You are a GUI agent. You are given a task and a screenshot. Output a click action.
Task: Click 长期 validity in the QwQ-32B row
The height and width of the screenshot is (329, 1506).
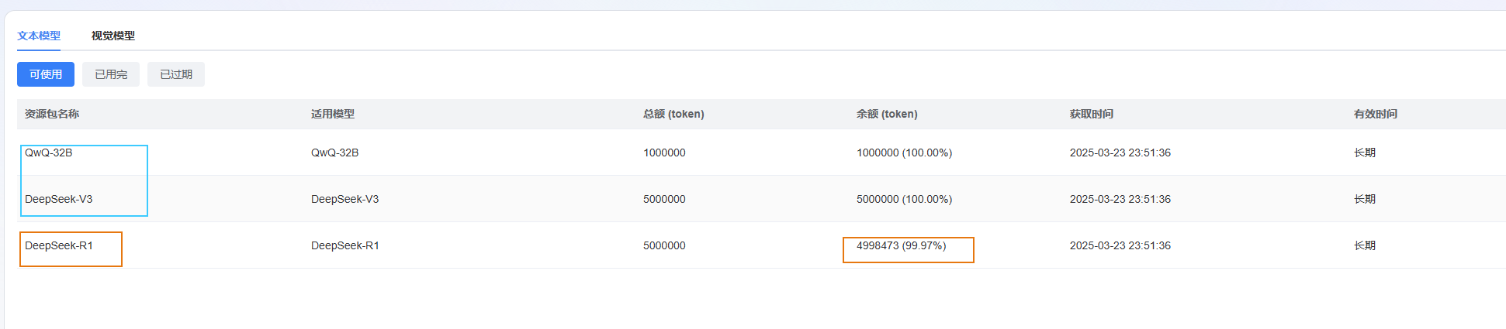pos(1365,153)
